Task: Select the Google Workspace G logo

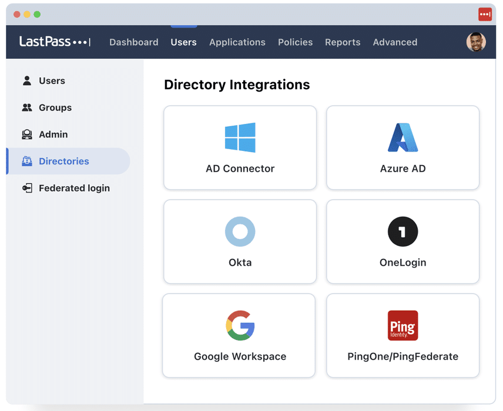Action: point(240,325)
